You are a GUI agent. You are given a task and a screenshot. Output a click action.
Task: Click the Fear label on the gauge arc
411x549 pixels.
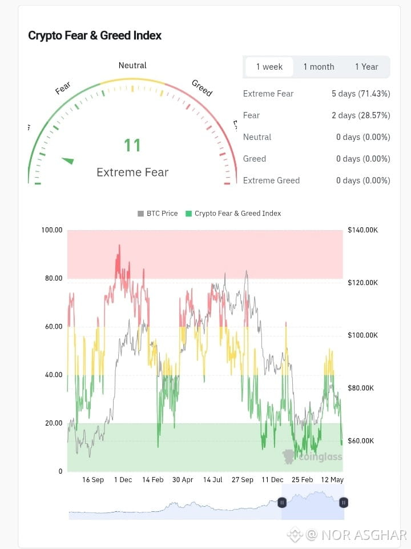63,88
